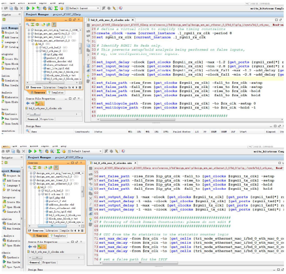Expand bd_0_eth_buf_0 node in upper Sources tree
Screen dimensions: 286x274
[x=38, y=48]
